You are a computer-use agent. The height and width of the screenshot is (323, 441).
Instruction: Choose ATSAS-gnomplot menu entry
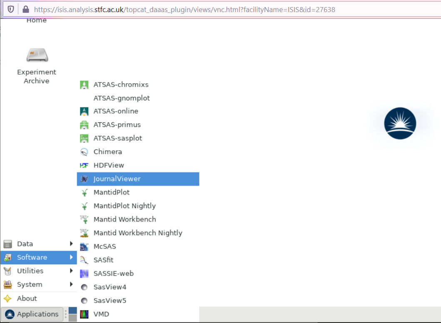[x=122, y=98]
